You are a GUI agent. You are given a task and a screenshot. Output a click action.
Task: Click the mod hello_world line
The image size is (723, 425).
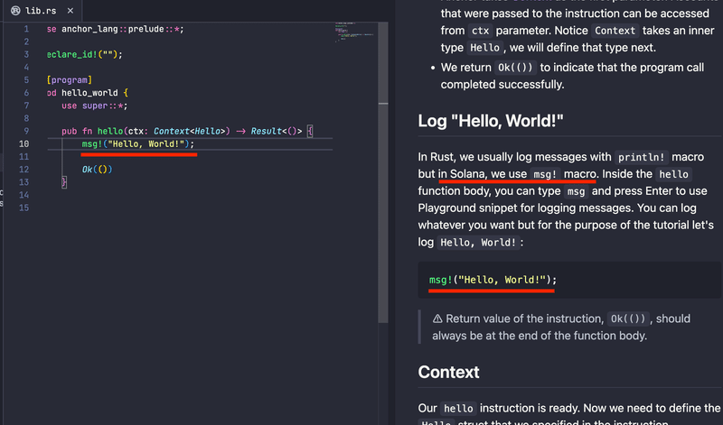[88, 93]
